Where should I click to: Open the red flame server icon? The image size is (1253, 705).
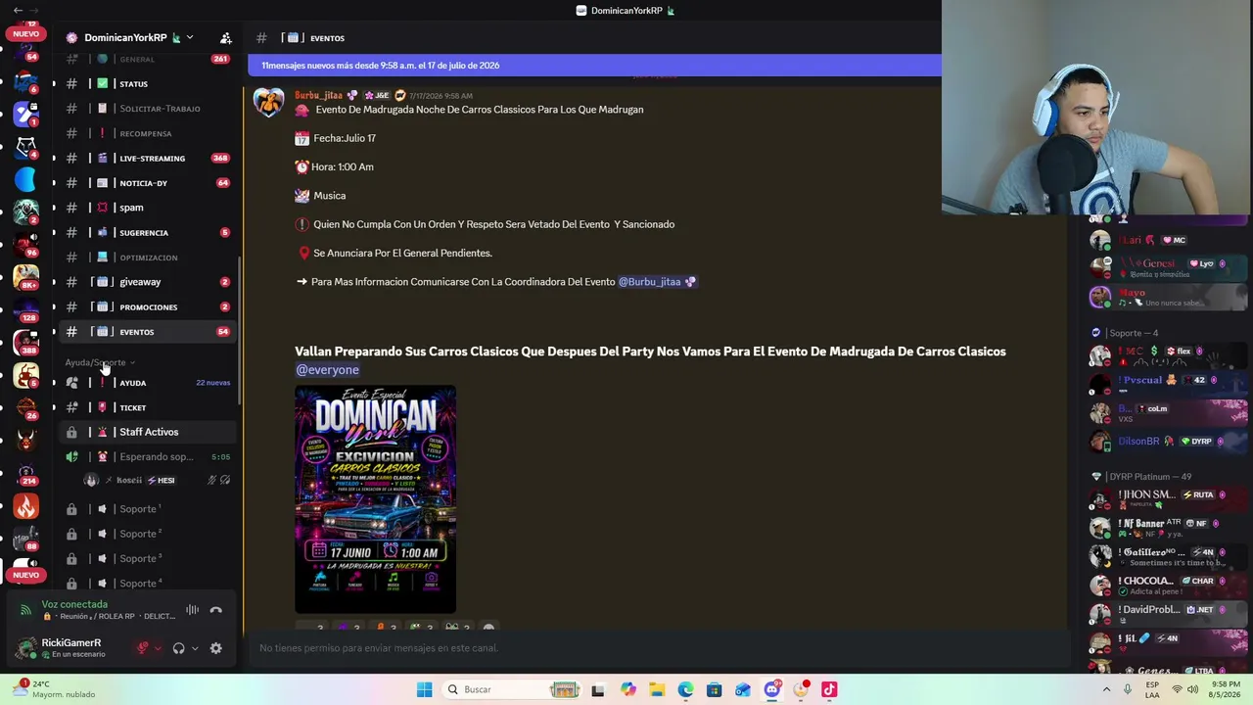[26, 505]
